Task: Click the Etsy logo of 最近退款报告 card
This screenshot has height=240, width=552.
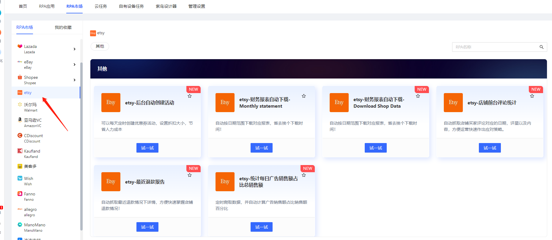Action: pos(111,182)
